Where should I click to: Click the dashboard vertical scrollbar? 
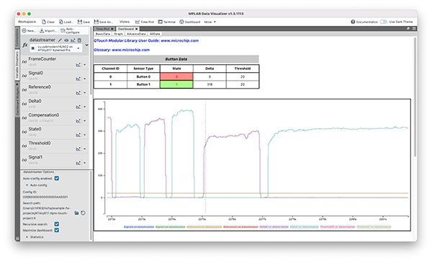(415, 97)
